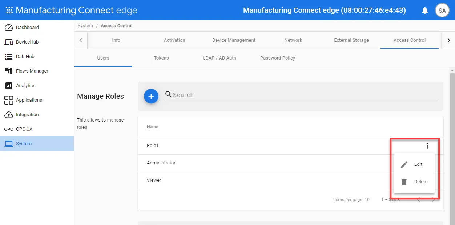Click the OPC UA icon
The height and width of the screenshot is (225, 455).
[x=9, y=129]
